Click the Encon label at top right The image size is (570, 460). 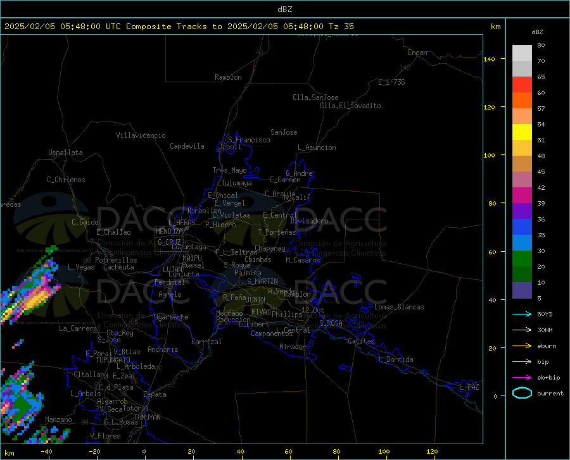coord(417,53)
